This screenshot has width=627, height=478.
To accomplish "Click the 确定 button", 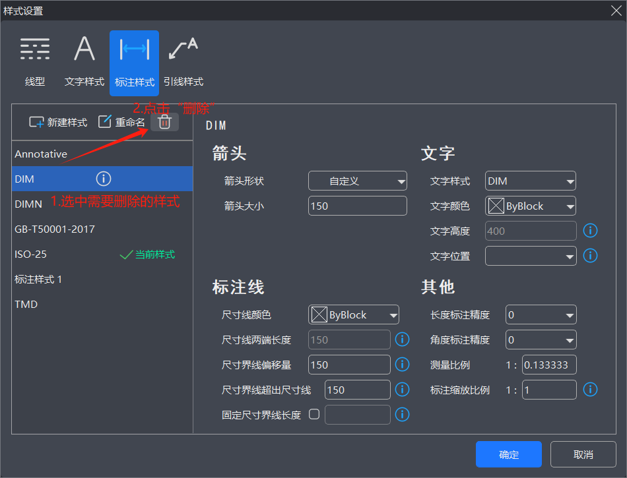I will tap(508, 454).
